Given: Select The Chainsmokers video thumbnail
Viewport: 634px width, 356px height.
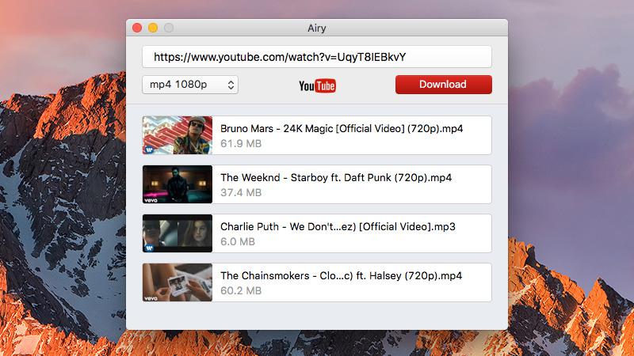Looking at the screenshot, I should tap(177, 282).
